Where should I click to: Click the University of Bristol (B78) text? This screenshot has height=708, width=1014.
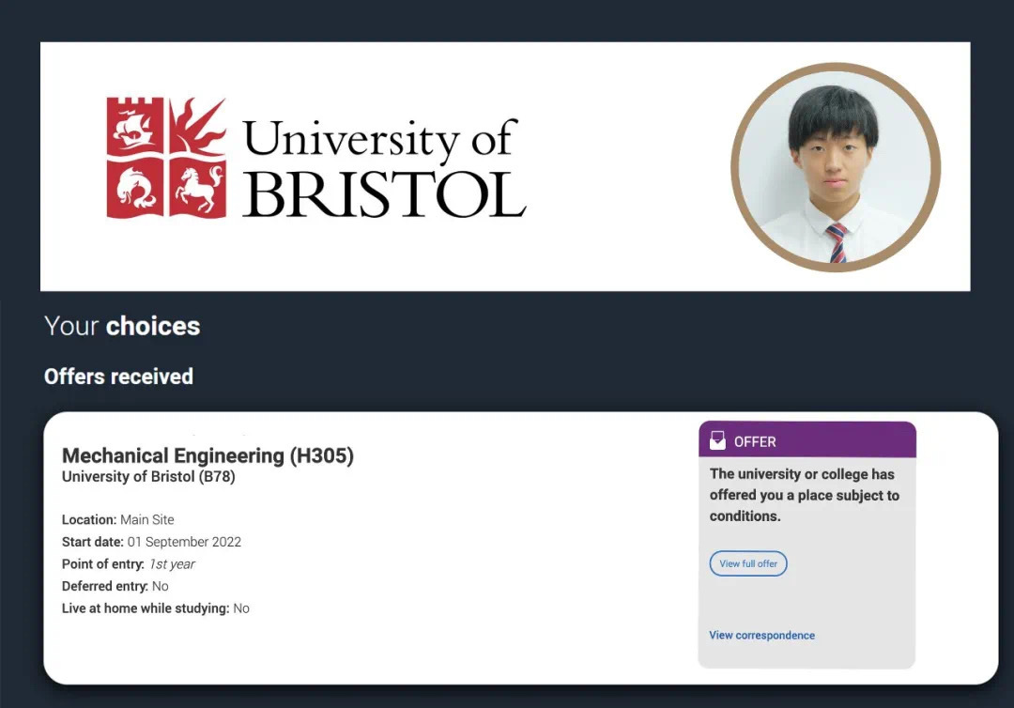148,476
